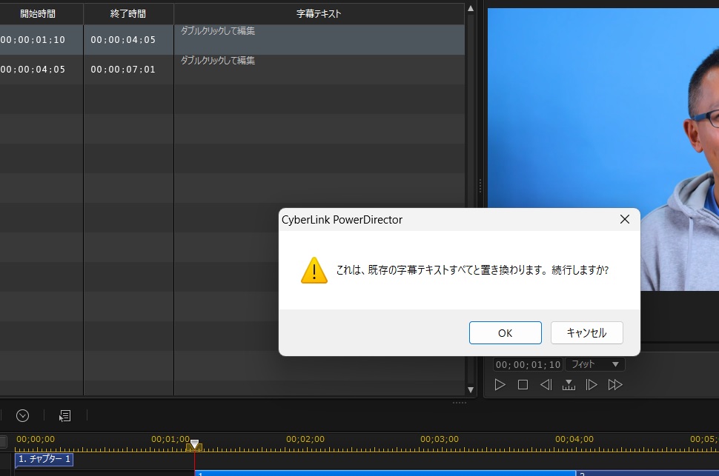The image size is (719, 476).
Task: Select the チャプター 1 chapter marker
Action: click(44, 459)
